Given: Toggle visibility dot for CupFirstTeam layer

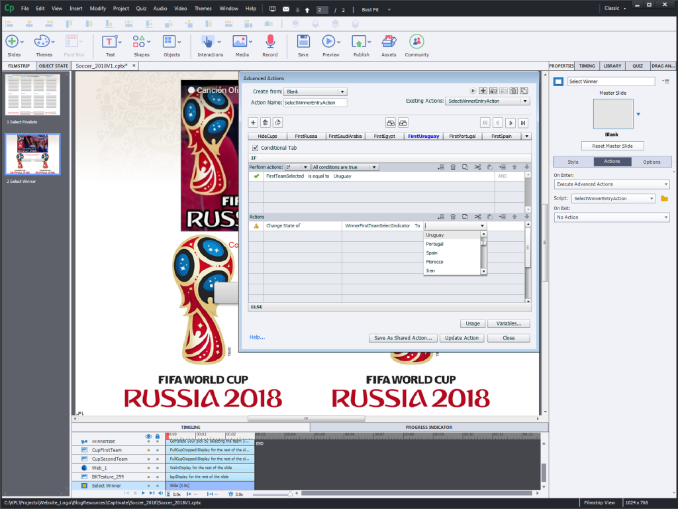Looking at the screenshot, I should [148, 450].
